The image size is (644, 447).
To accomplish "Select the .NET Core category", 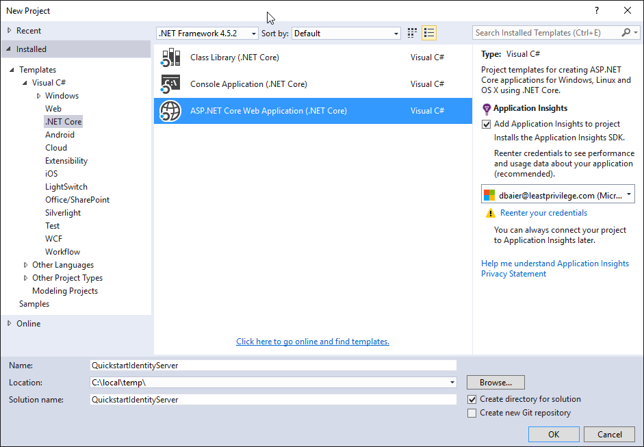I will coord(64,122).
